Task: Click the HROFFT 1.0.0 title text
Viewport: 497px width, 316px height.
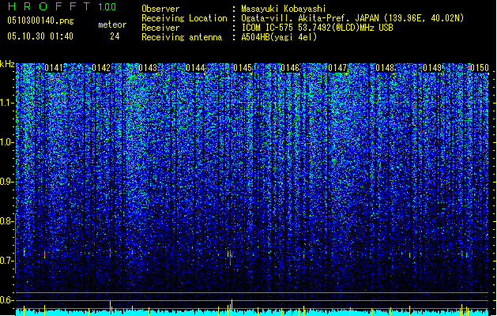Action: pyautogui.click(x=62, y=6)
